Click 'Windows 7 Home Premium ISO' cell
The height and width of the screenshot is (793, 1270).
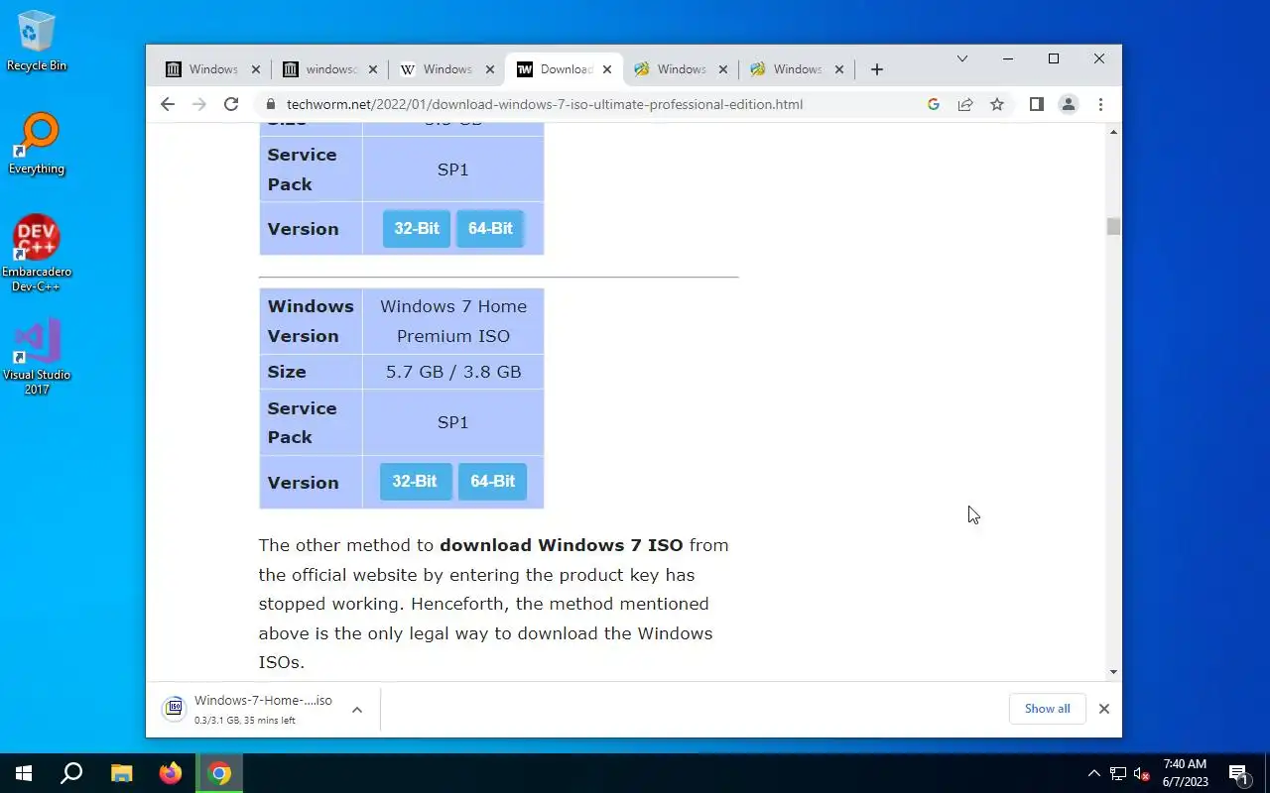tap(453, 321)
